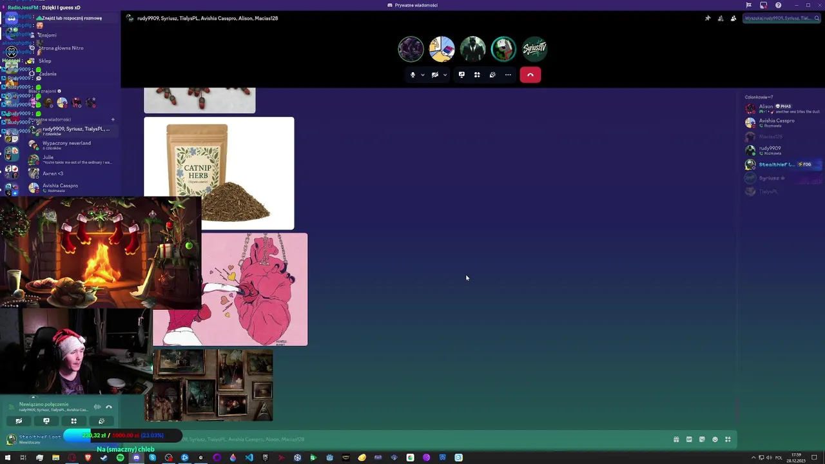Open camera options dropdown arrow
This screenshot has width=825, height=464.
[445, 75]
